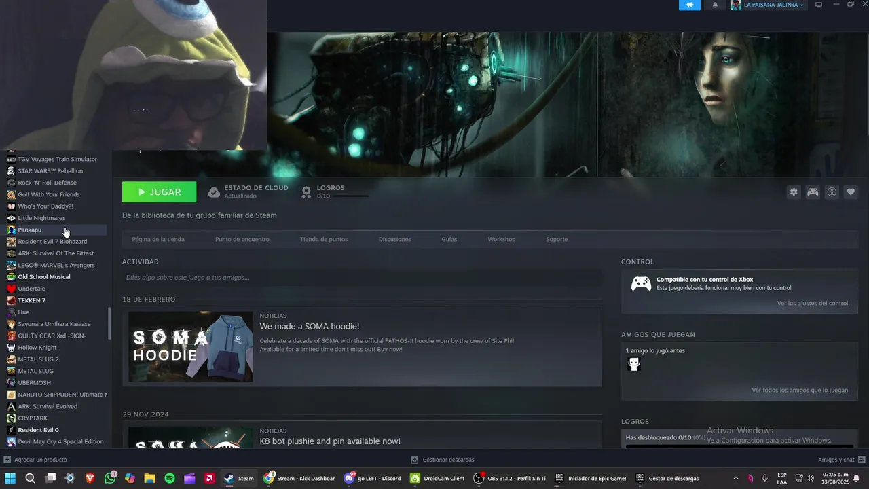
Task: Click 'Agregar un producto' button
Action: [35, 460]
